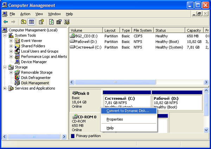Sort by the Type column header

[126, 30]
